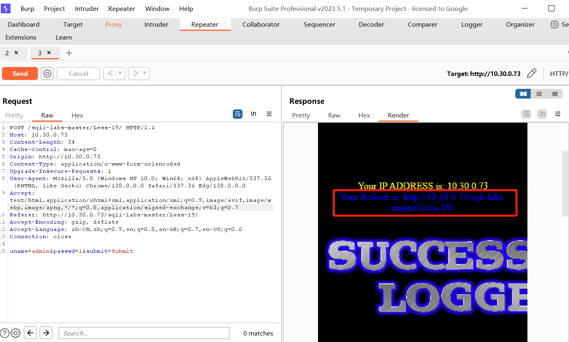Switch to the Organizer tab
This screenshot has height=342, width=569.
(520, 25)
